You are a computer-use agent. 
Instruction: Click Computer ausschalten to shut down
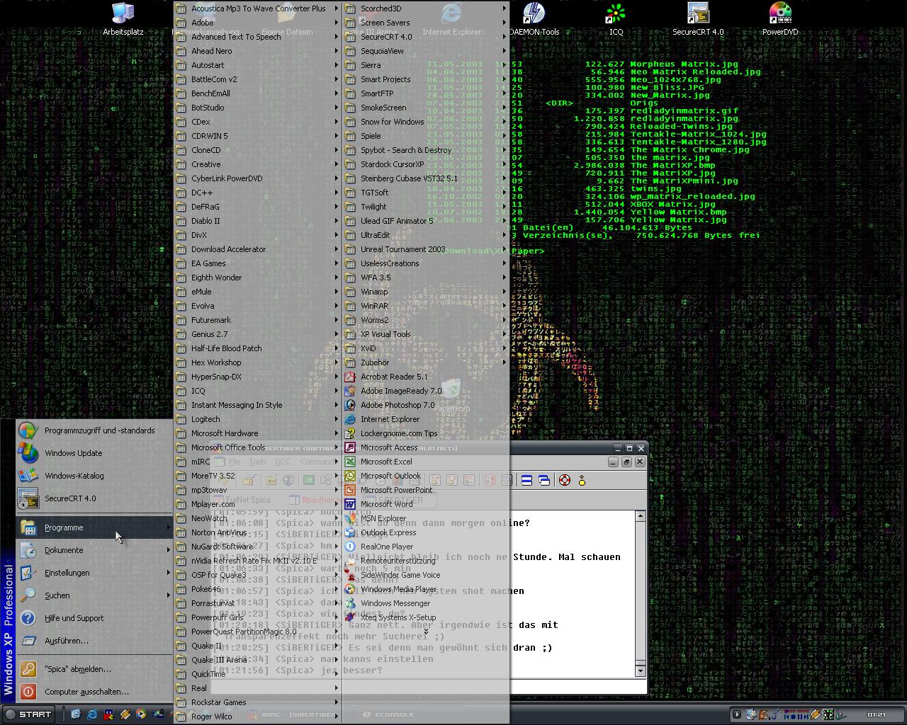pyautogui.click(x=86, y=692)
